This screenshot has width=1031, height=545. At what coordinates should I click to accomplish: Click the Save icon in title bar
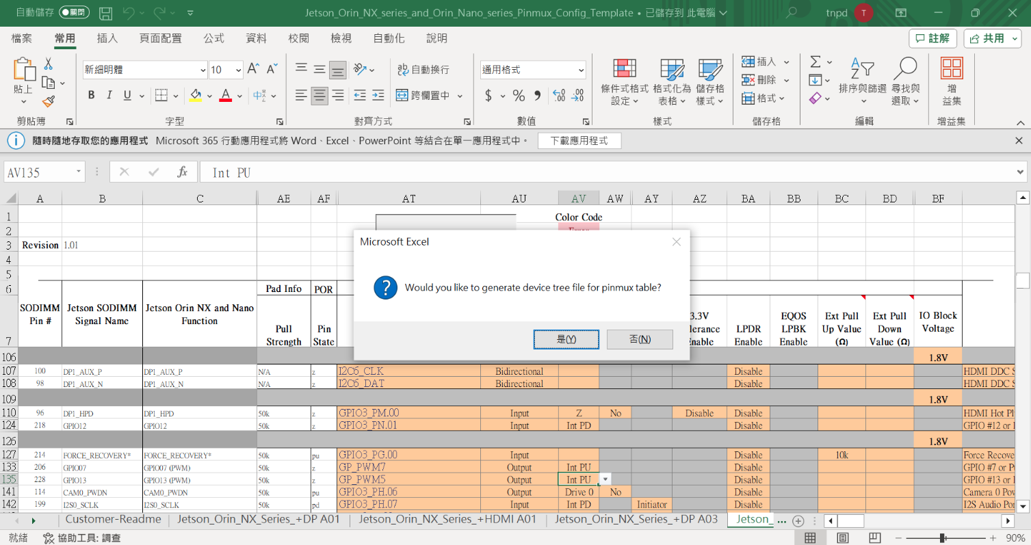(105, 13)
